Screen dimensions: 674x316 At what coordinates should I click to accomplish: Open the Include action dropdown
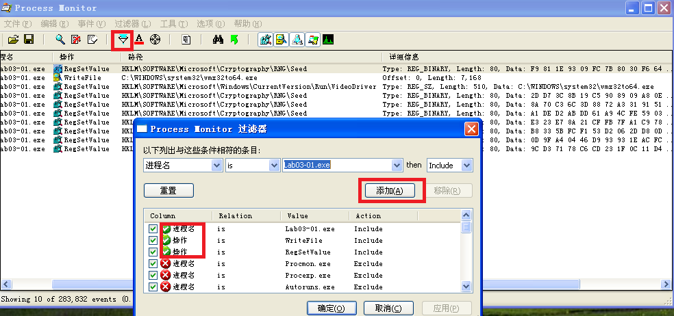(x=466, y=166)
